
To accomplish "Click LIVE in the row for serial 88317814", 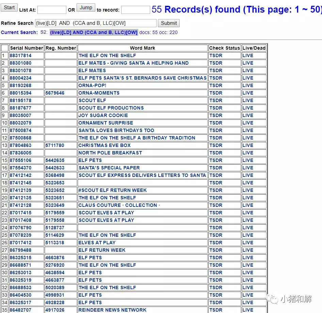I will pos(248,55).
